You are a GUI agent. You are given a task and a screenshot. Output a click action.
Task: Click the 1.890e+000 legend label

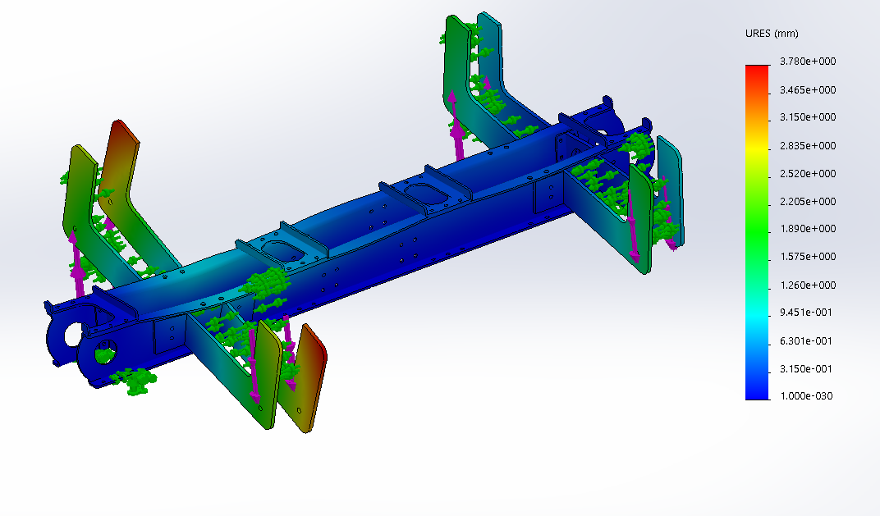pyautogui.click(x=808, y=229)
